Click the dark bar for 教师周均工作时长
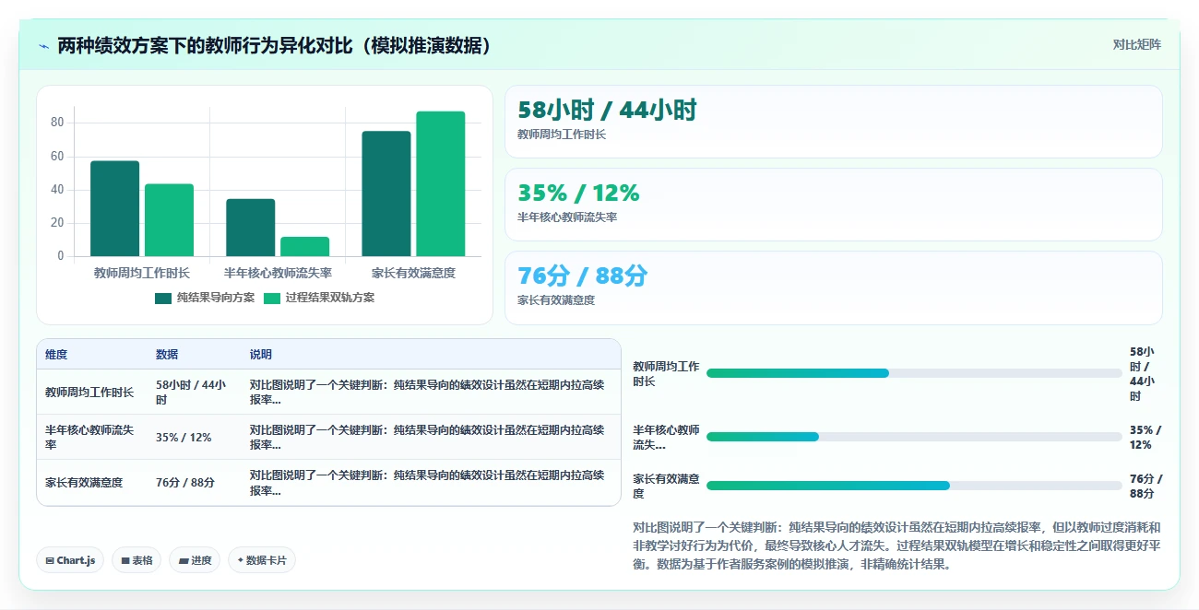Viewport: 1199px width, 610px height. click(114, 208)
